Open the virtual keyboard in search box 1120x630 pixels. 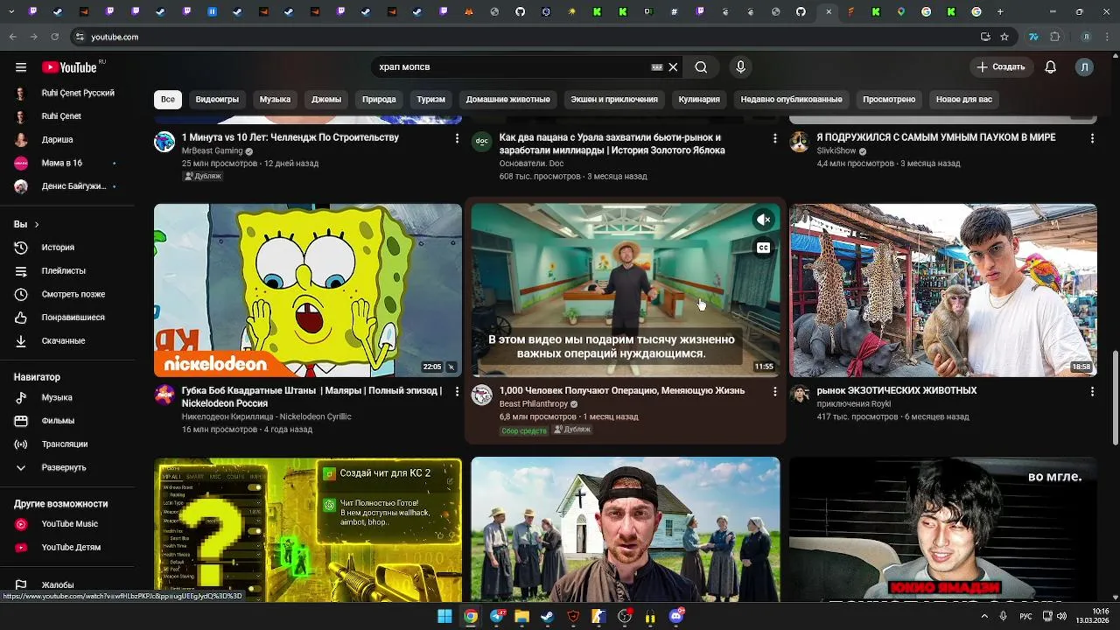click(x=657, y=67)
